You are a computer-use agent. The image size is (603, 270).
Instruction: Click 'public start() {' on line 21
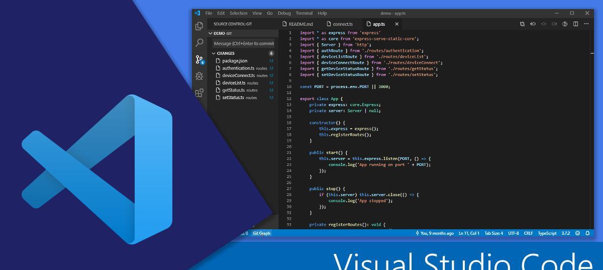tap(329, 152)
